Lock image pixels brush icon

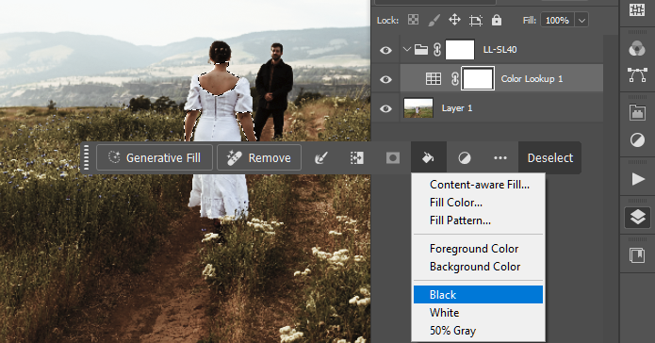pos(434,20)
